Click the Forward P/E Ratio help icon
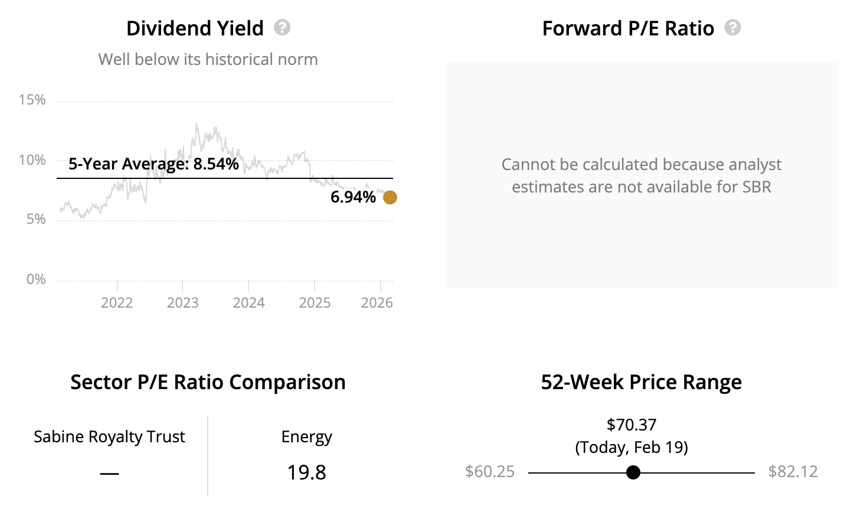The height and width of the screenshot is (509, 844). coord(732,28)
